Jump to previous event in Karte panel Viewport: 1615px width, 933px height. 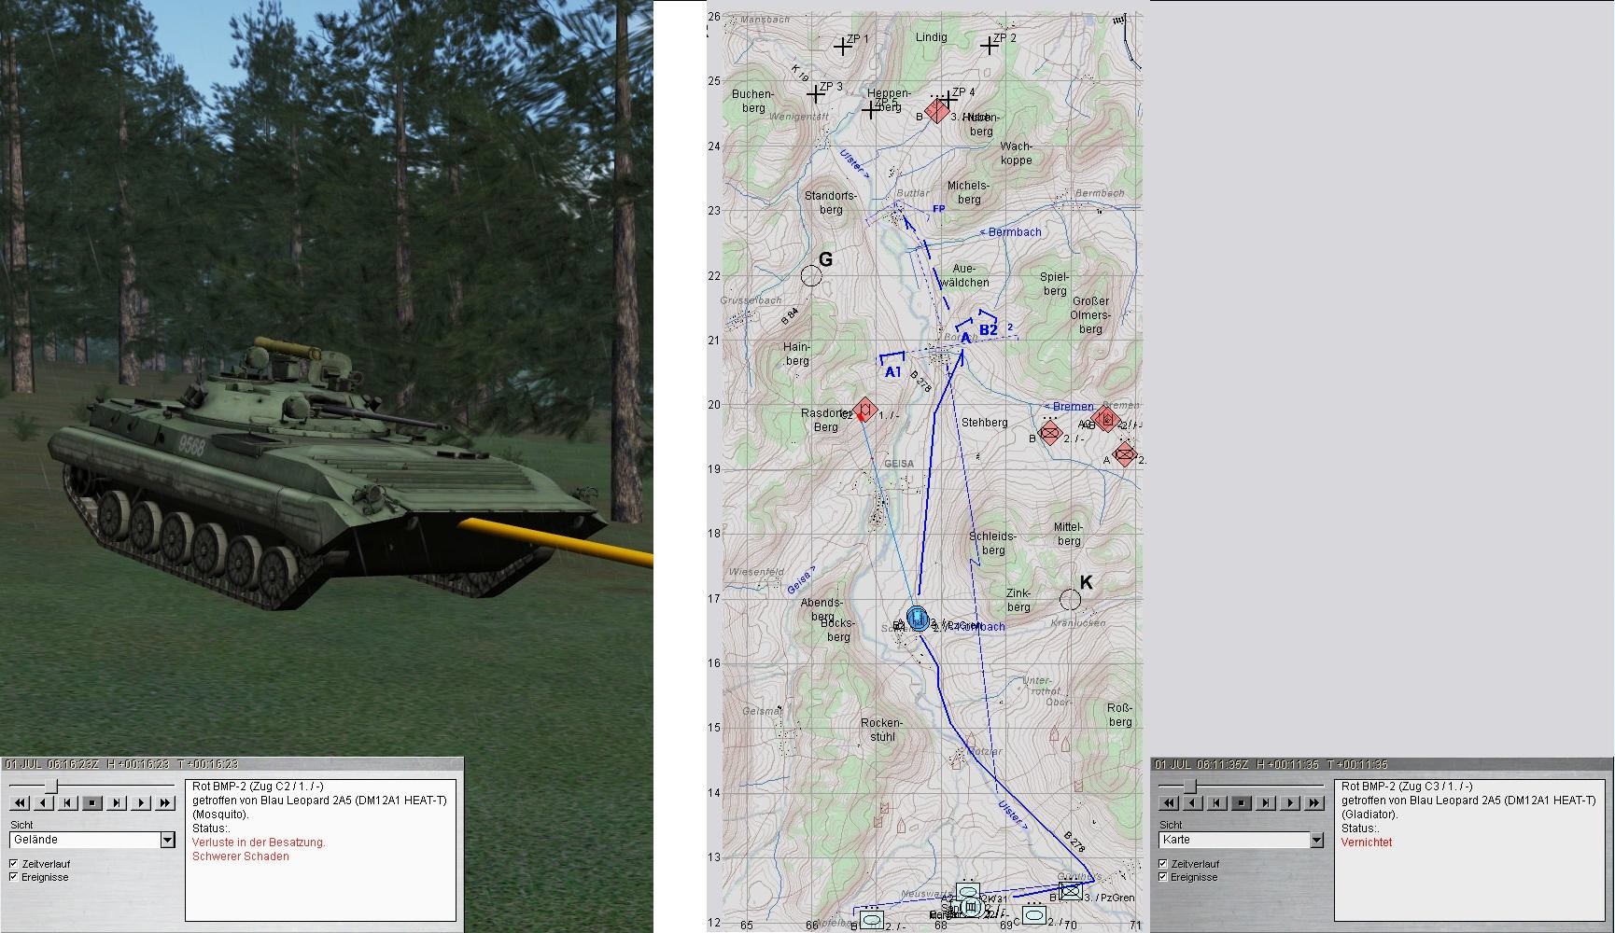pyautogui.click(x=1217, y=802)
